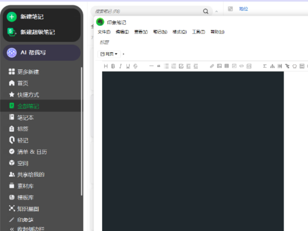
Task: Open 轻记 in the sidebar
Action: (18, 140)
